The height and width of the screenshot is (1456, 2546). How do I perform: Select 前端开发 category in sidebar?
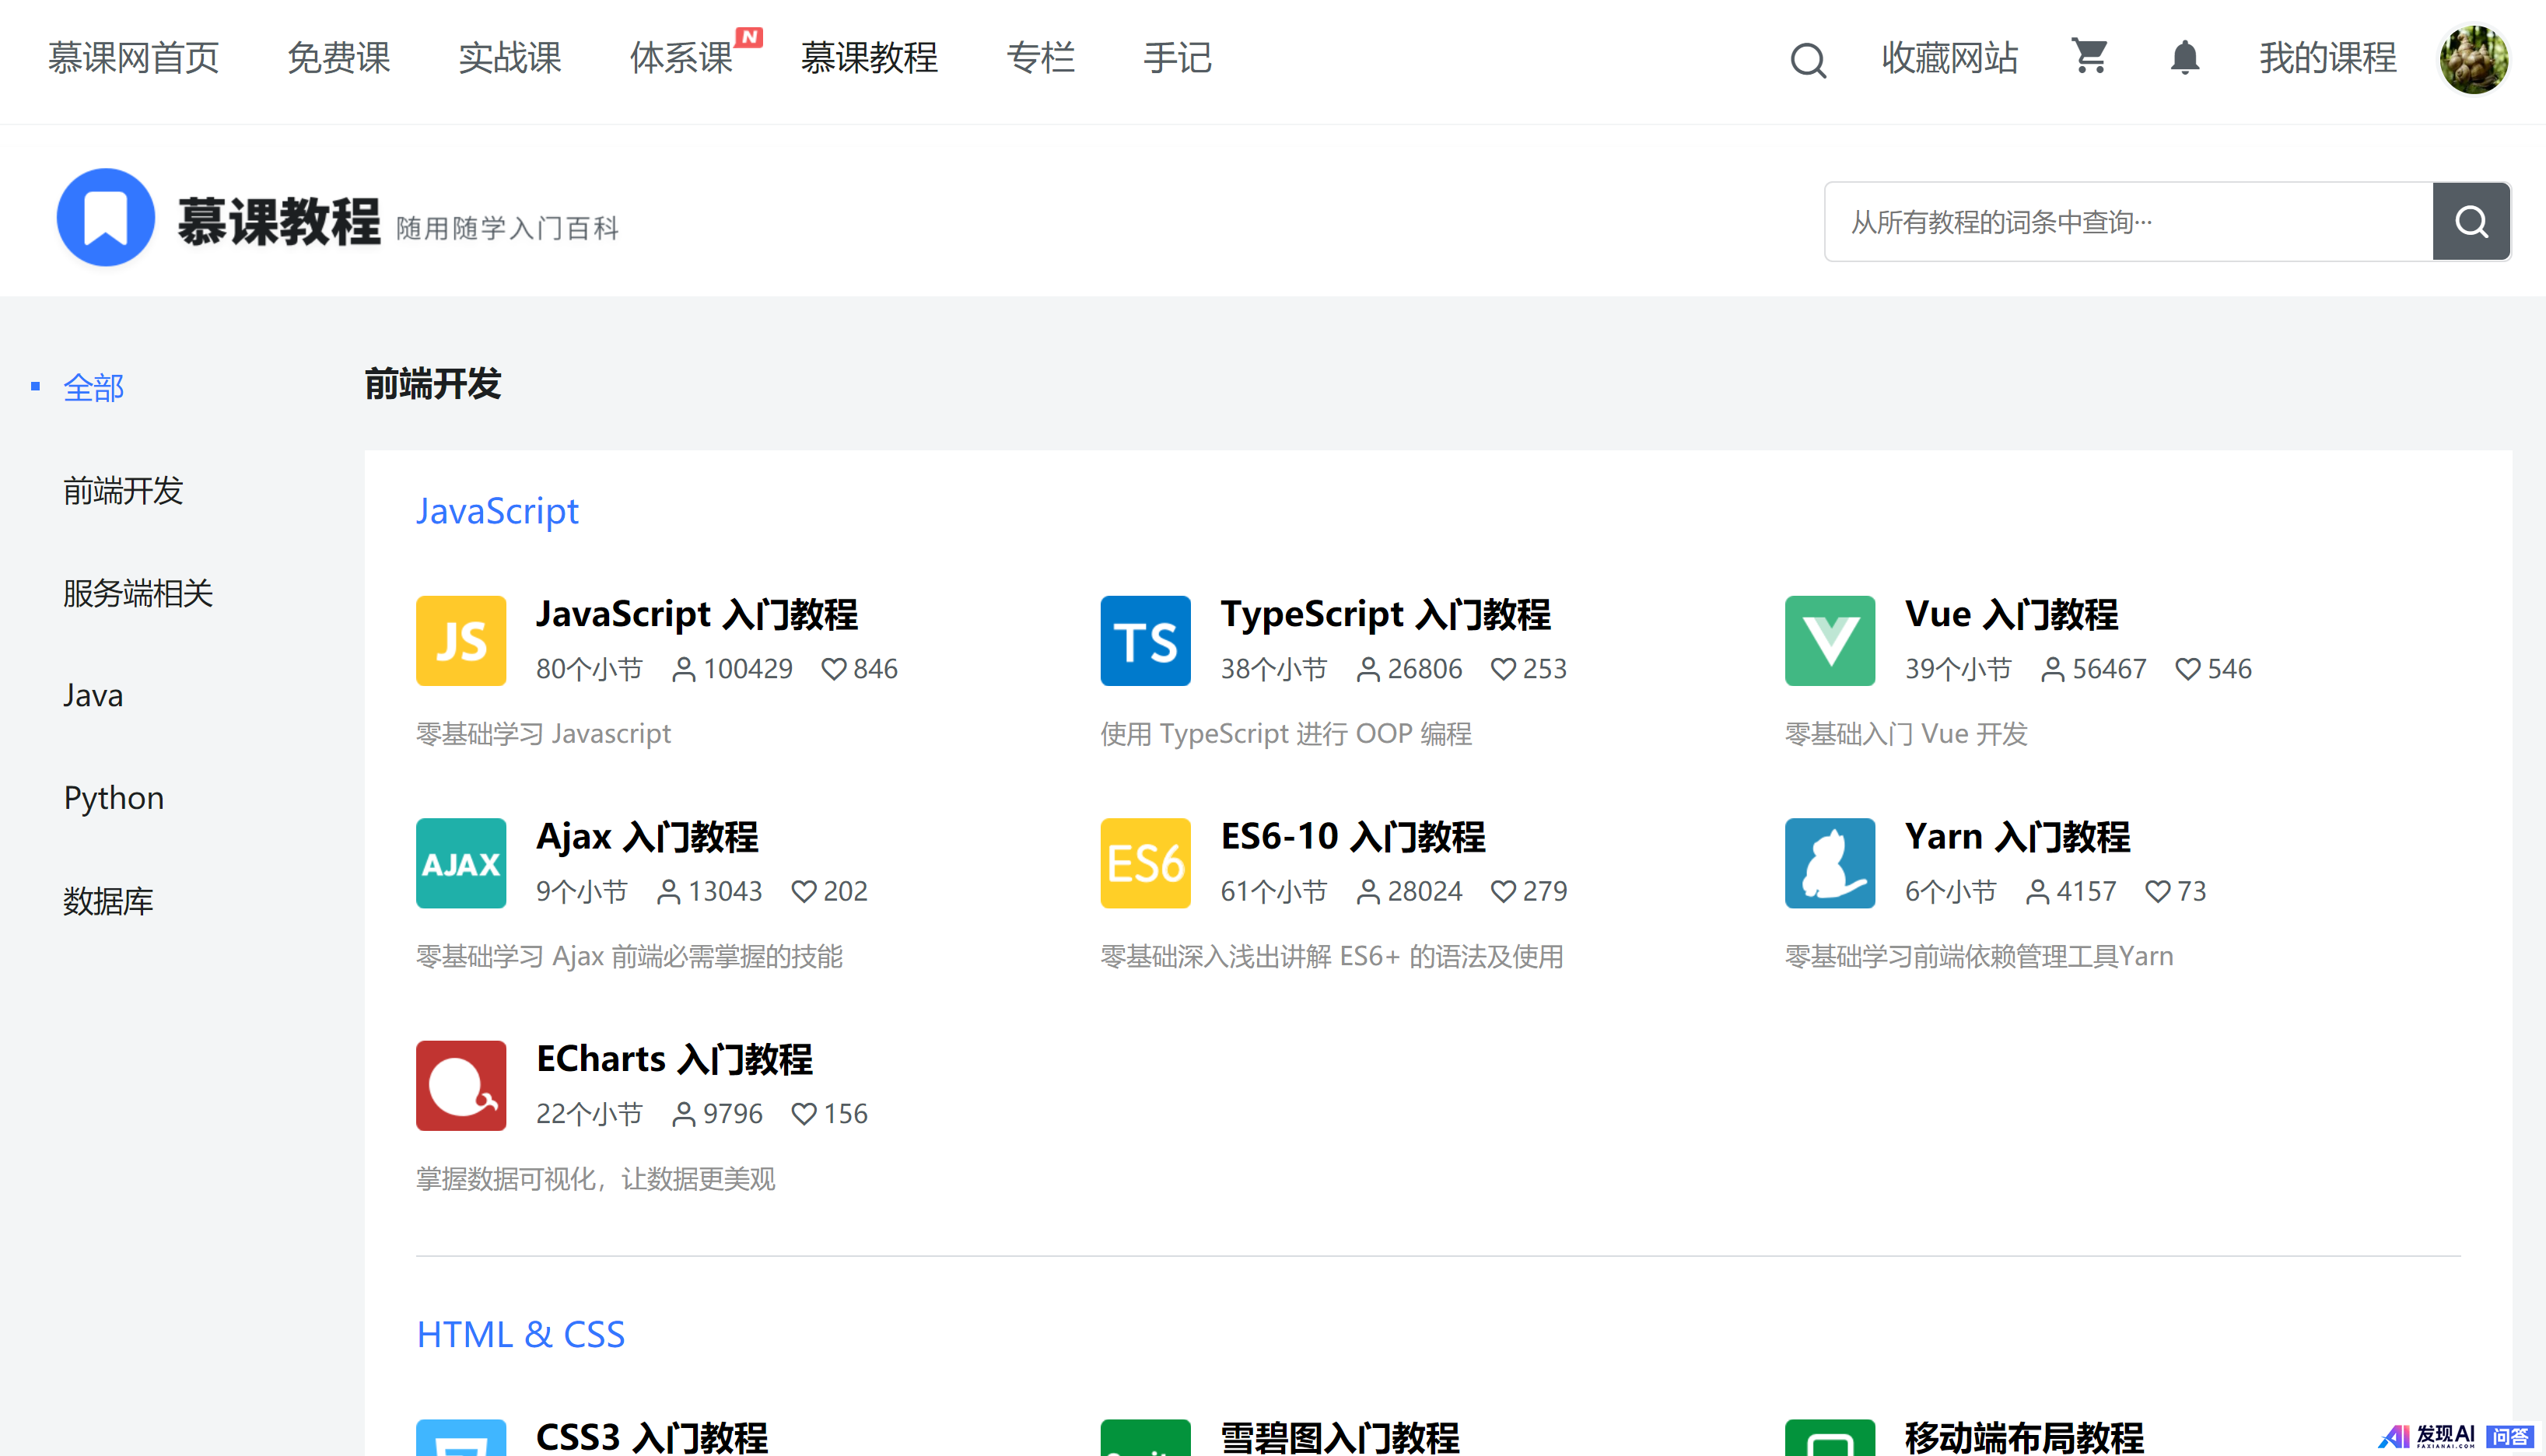pos(123,490)
